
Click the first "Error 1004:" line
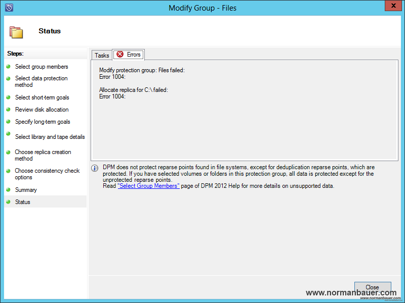pos(112,77)
